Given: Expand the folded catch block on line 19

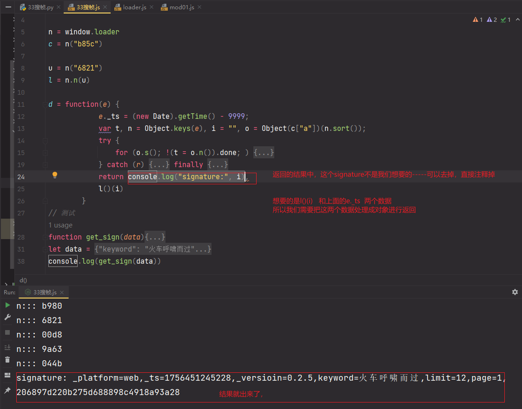Looking at the screenshot, I should tap(159, 165).
